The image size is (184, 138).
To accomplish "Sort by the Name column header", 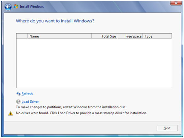I will pyautogui.click(x=59, y=36).
